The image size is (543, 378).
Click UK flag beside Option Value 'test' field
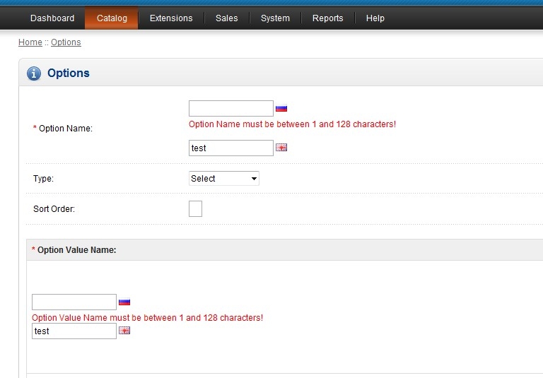[x=124, y=331]
